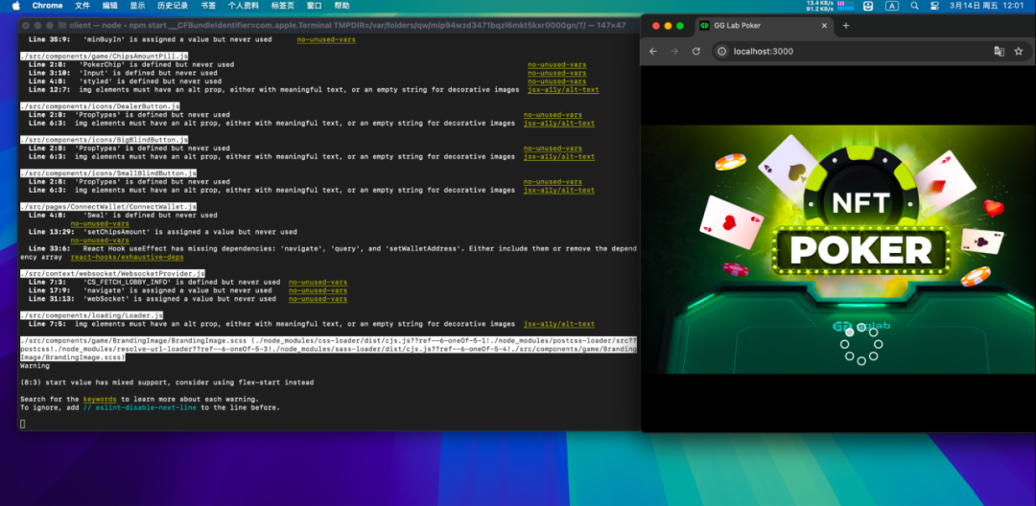
Task: Open the 显示 menu
Action: pyautogui.click(x=137, y=6)
